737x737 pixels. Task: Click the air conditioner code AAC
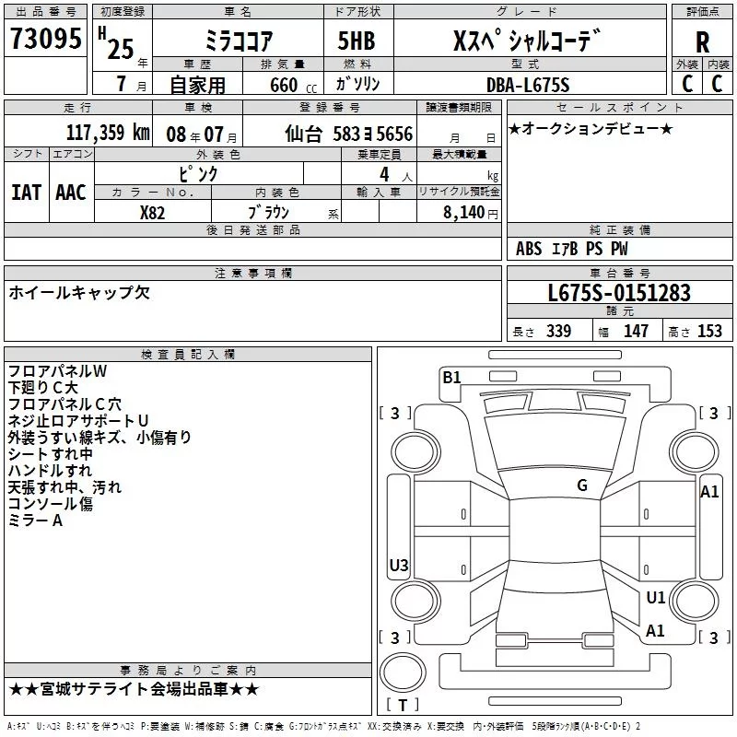click(71, 193)
